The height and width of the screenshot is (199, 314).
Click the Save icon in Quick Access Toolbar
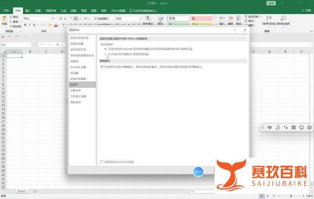click(3, 37)
